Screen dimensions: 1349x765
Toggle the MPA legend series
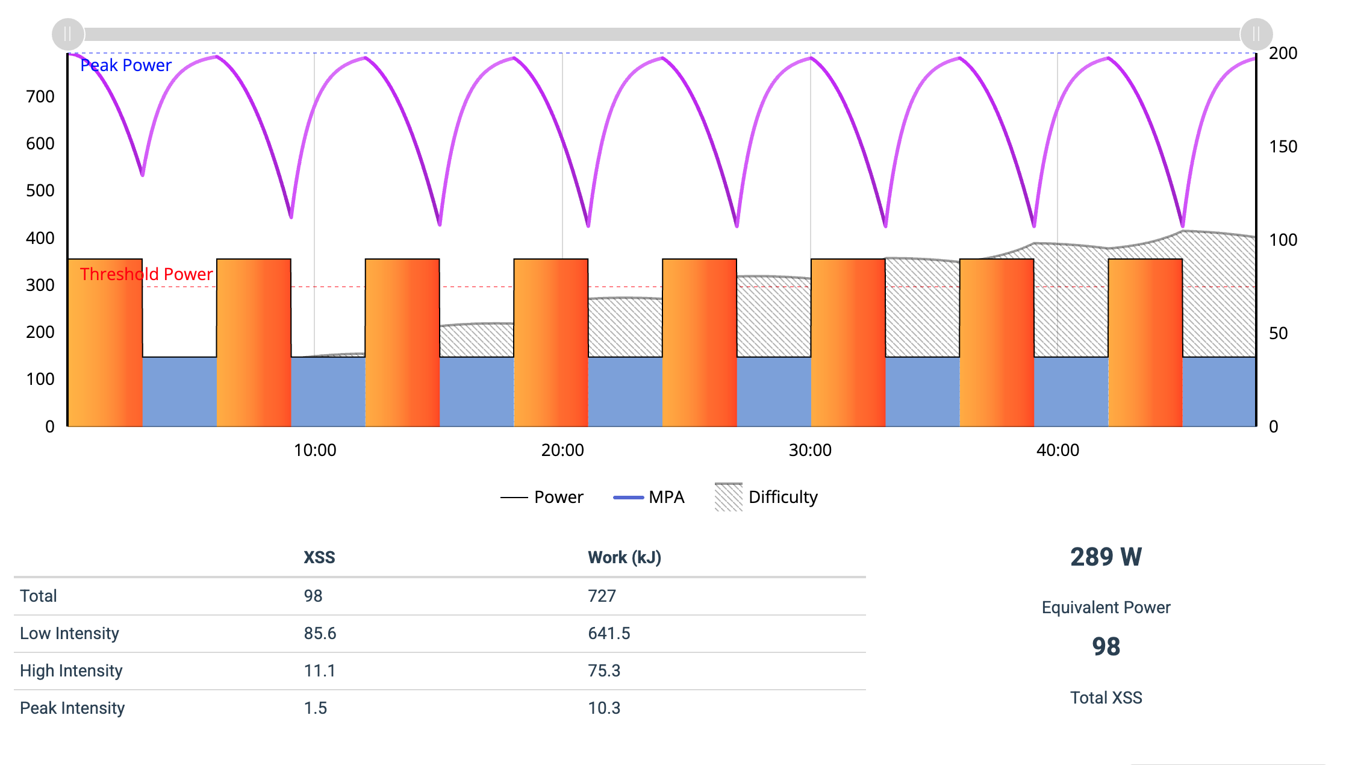point(666,497)
